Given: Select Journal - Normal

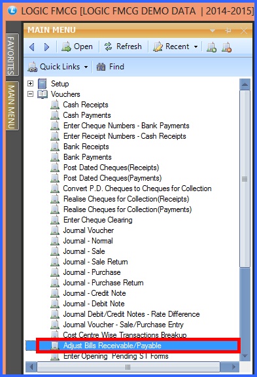Looking at the screenshot, I should point(88,241).
